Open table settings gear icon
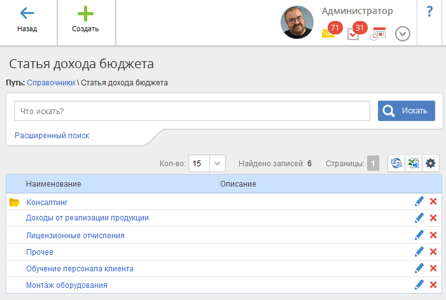This screenshot has height=300, width=446. (x=430, y=164)
